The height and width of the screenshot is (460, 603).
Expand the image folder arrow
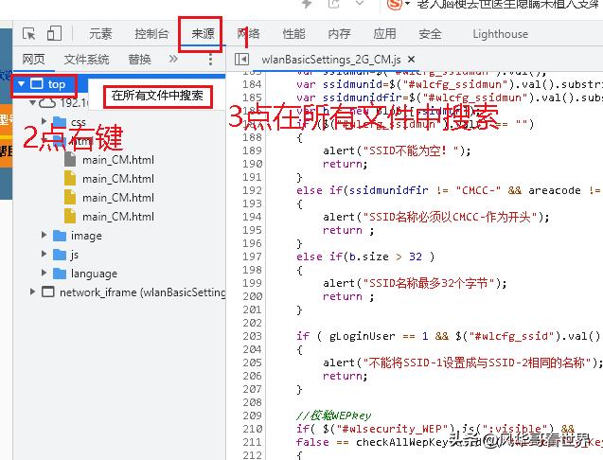44,235
